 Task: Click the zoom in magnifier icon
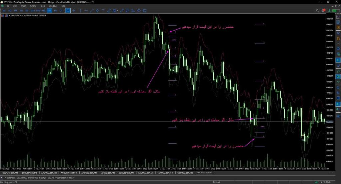click(x=338, y=88)
